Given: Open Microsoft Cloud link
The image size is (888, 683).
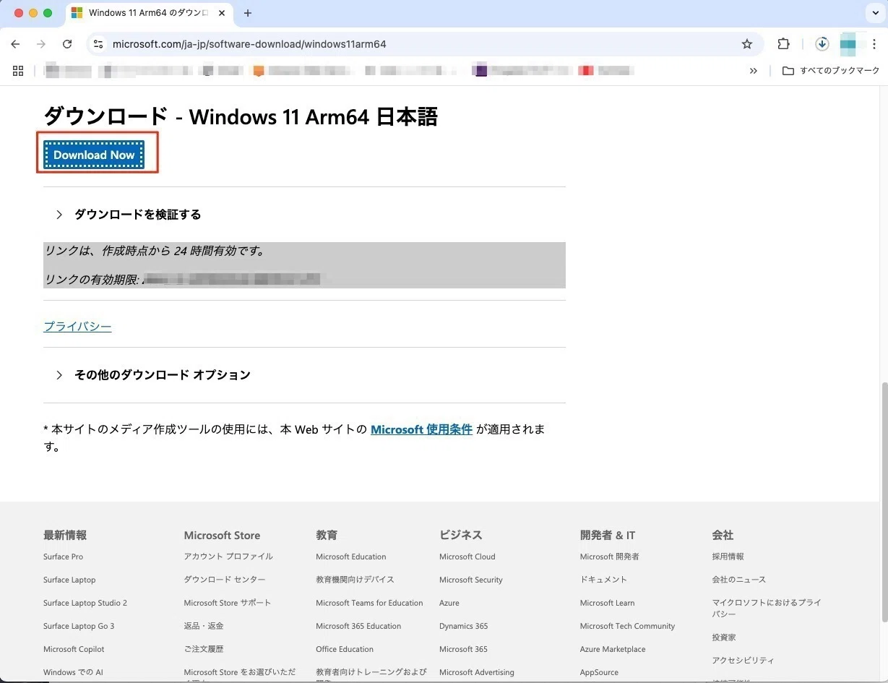Looking at the screenshot, I should point(467,557).
